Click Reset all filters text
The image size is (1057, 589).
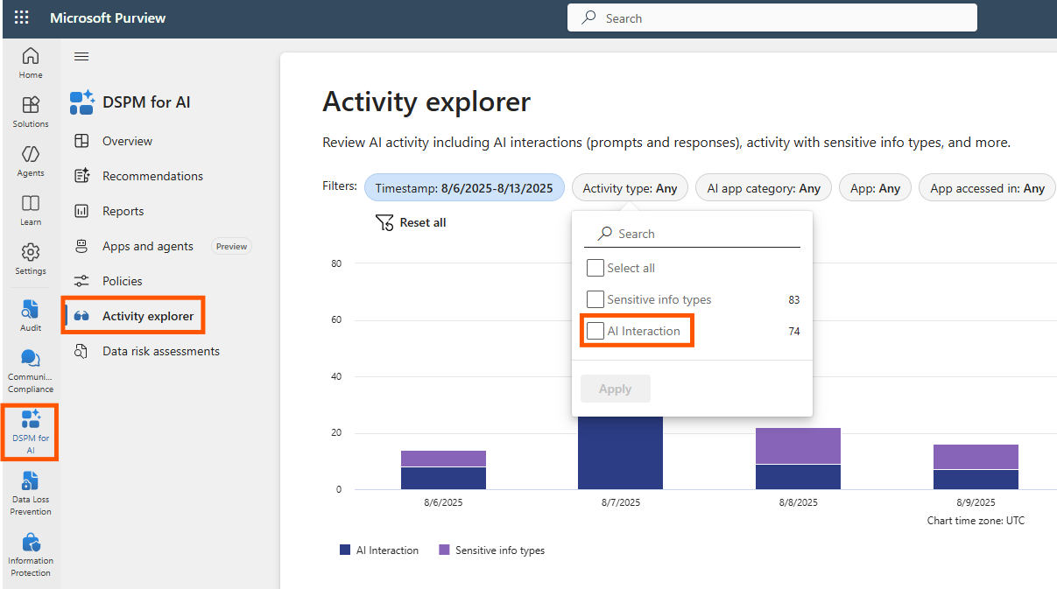[x=423, y=222]
